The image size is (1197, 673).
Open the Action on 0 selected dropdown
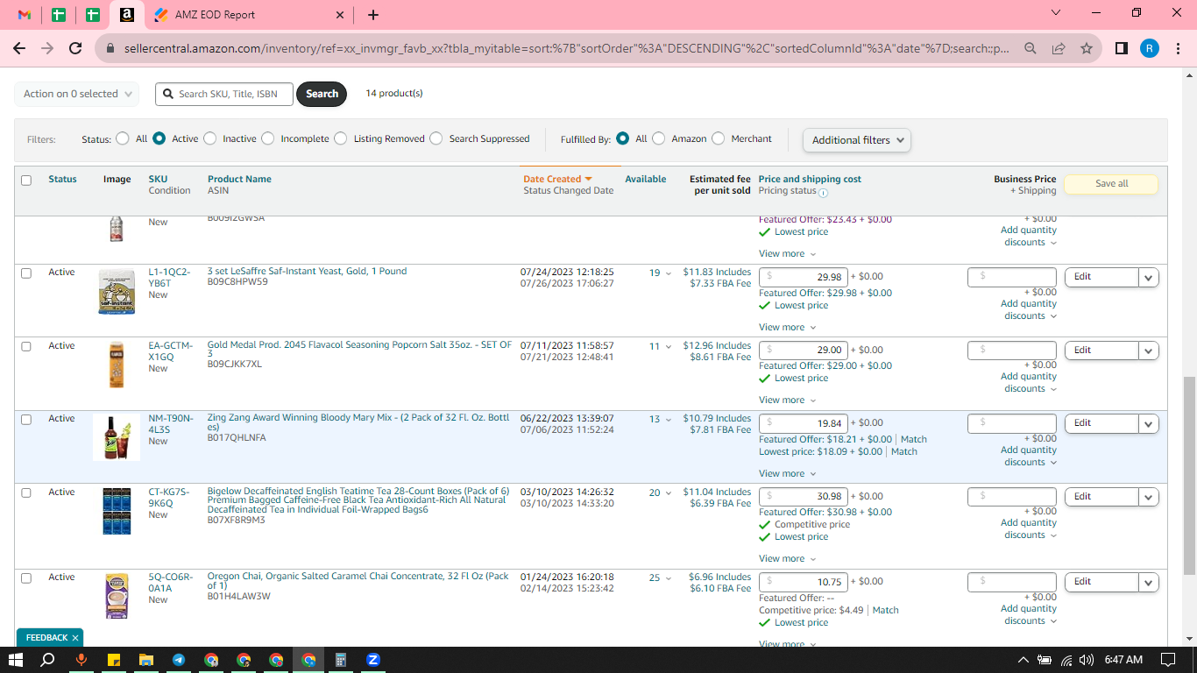click(x=77, y=94)
